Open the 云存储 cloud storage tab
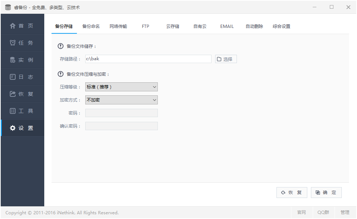The height and width of the screenshot is (219, 357). pyautogui.click(x=173, y=26)
